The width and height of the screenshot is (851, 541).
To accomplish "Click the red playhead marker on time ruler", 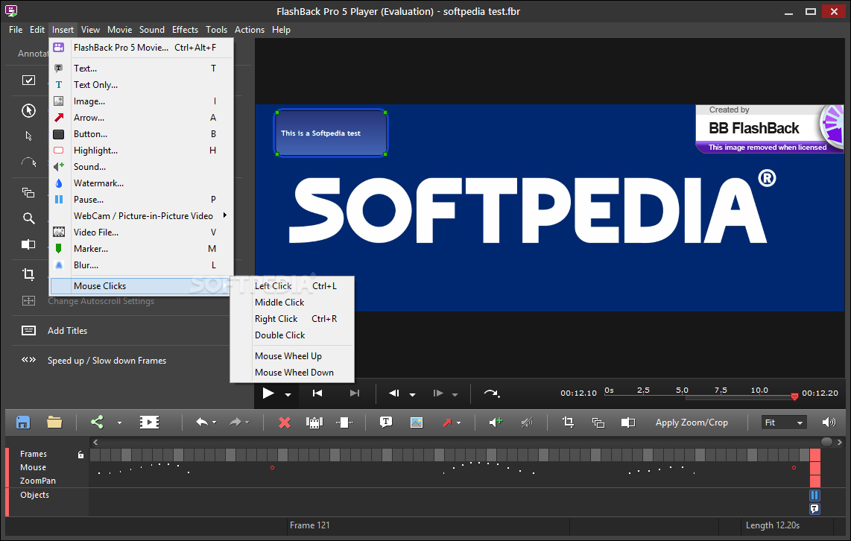I will [794, 396].
